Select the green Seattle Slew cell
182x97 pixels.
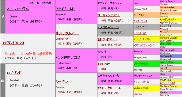171,62
